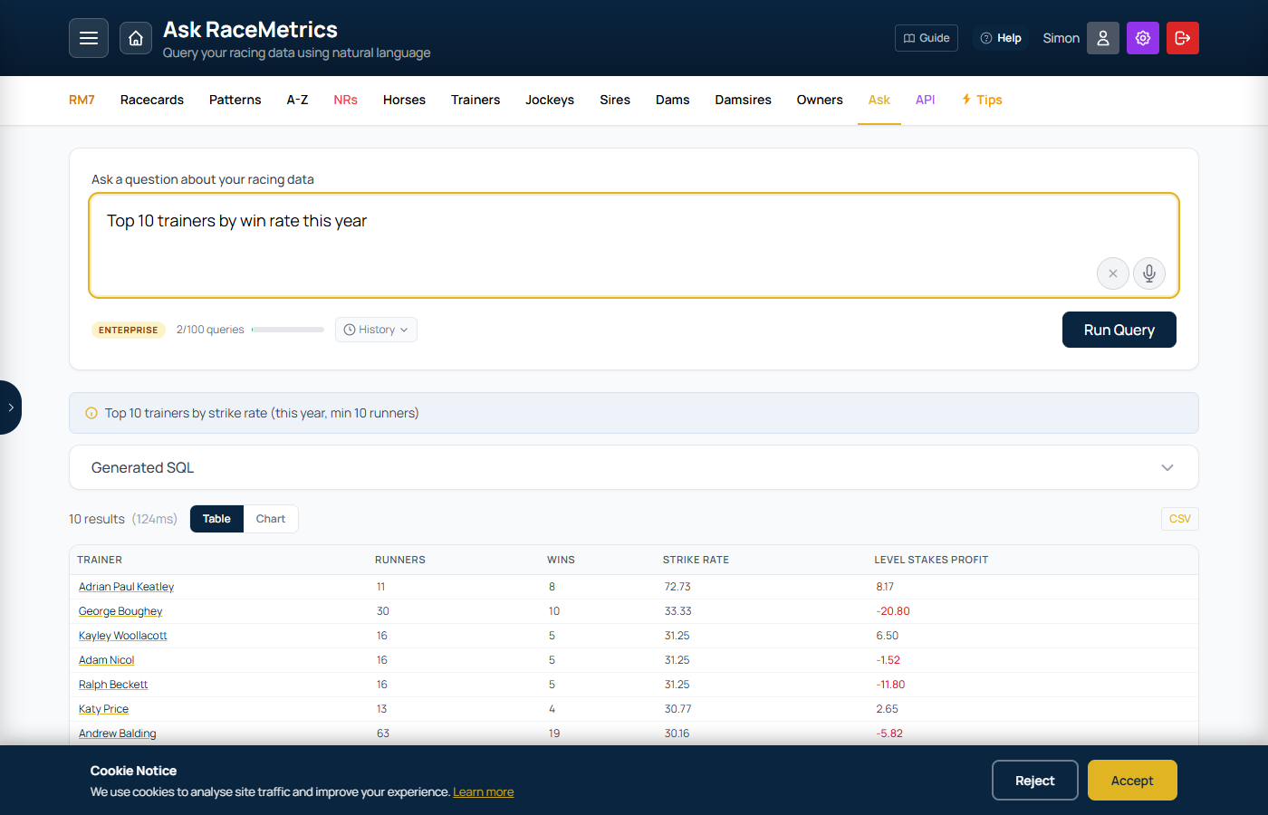
Task: Open the History dropdown
Action: click(375, 329)
